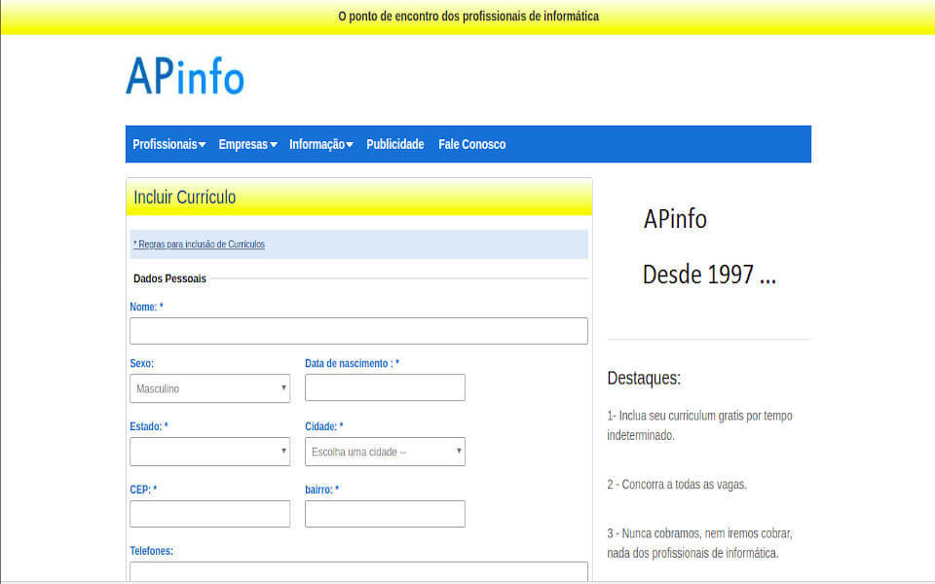Click the top banner tagline text
The height and width of the screenshot is (584, 935).
468,17
